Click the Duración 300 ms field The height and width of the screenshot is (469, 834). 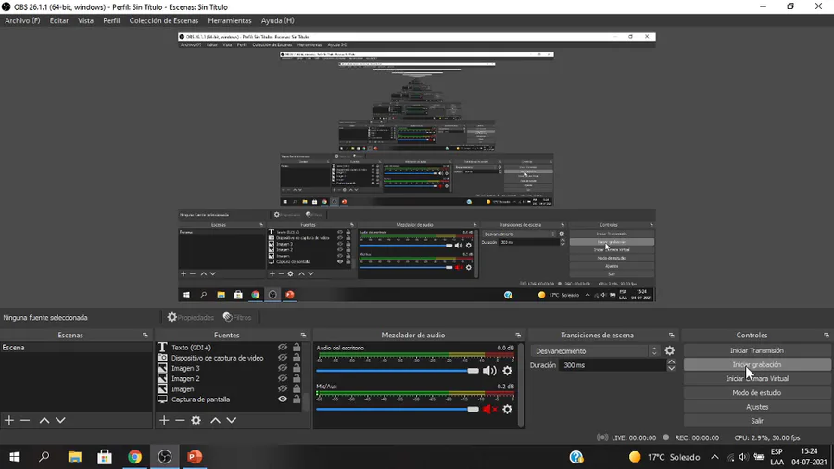pyautogui.click(x=612, y=365)
